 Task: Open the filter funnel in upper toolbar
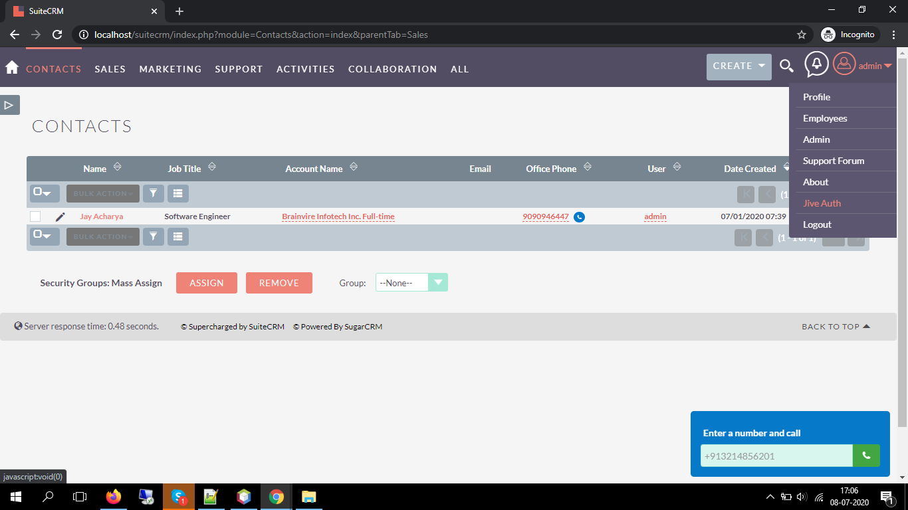point(154,193)
